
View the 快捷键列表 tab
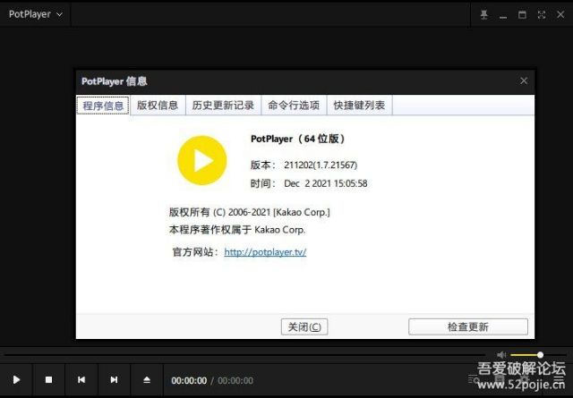click(x=359, y=106)
